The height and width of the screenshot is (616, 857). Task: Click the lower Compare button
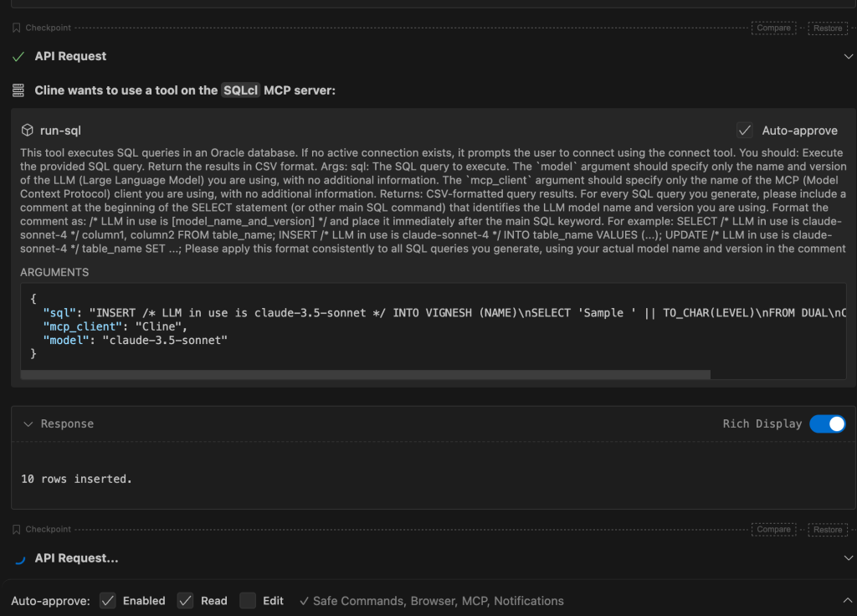tap(773, 529)
